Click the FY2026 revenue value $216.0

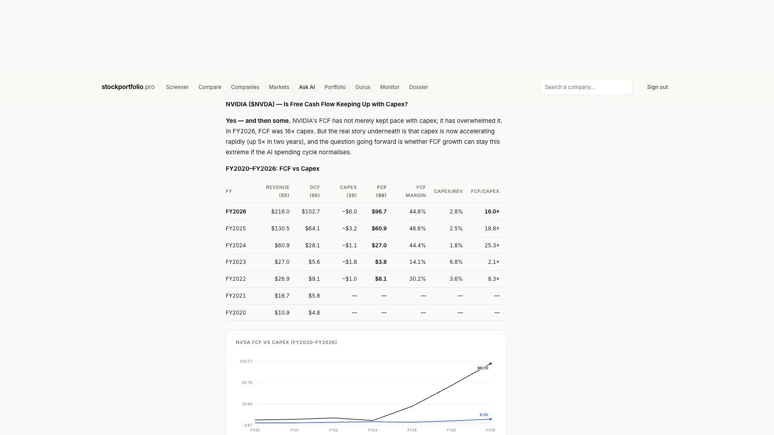(x=280, y=211)
